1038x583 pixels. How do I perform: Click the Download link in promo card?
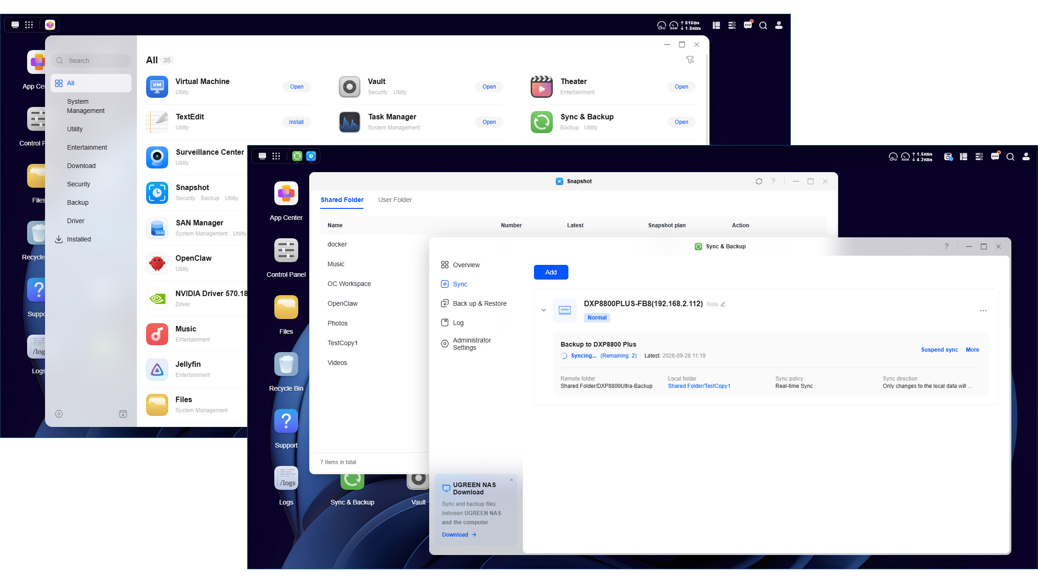tap(459, 535)
